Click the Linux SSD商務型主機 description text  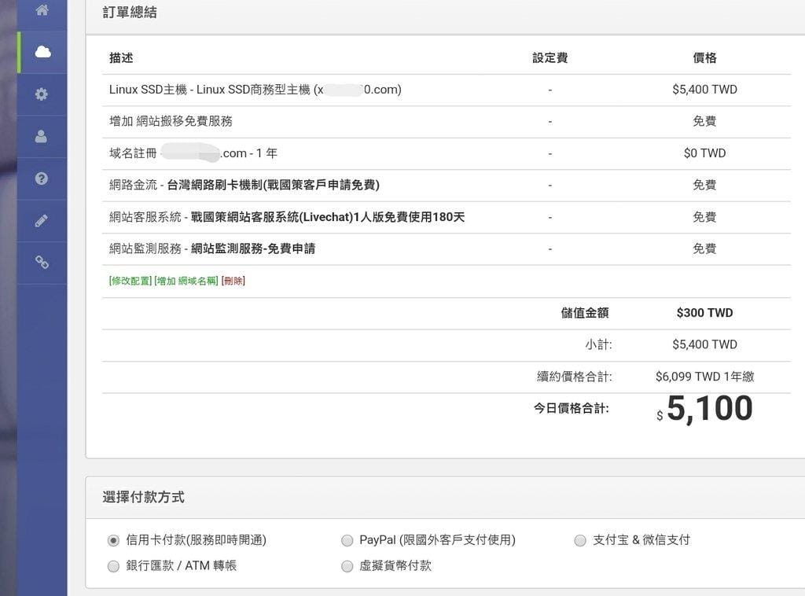255,90
